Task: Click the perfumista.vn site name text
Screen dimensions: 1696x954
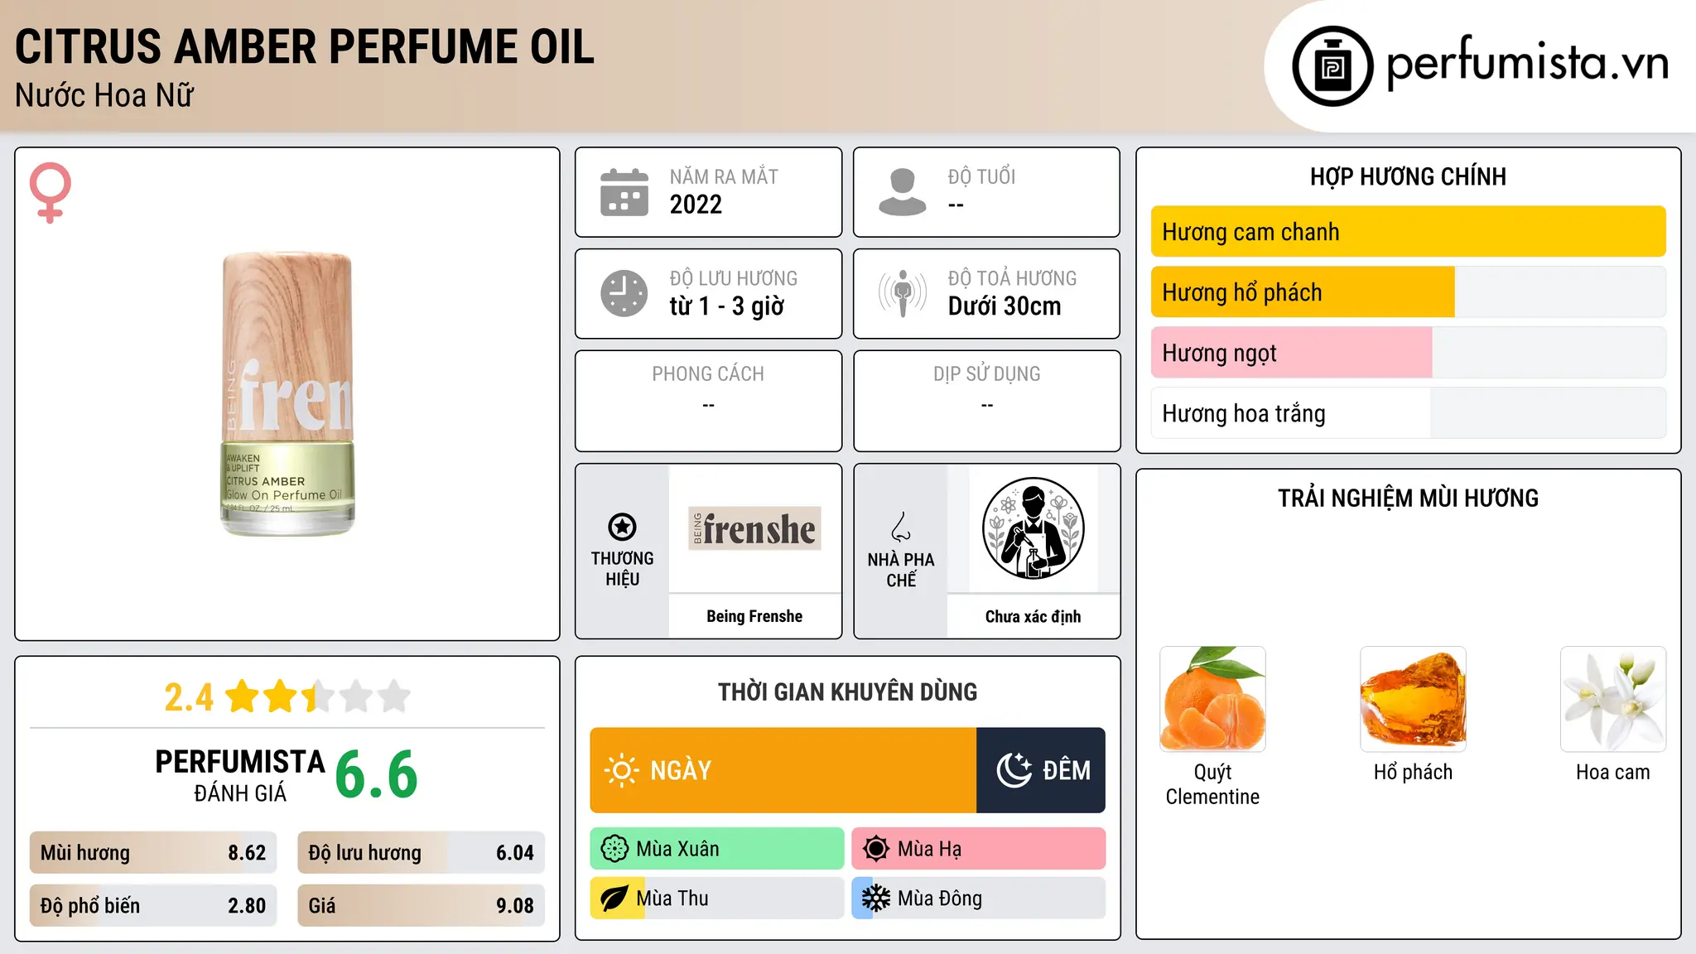Action: (x=1527, y=63)
